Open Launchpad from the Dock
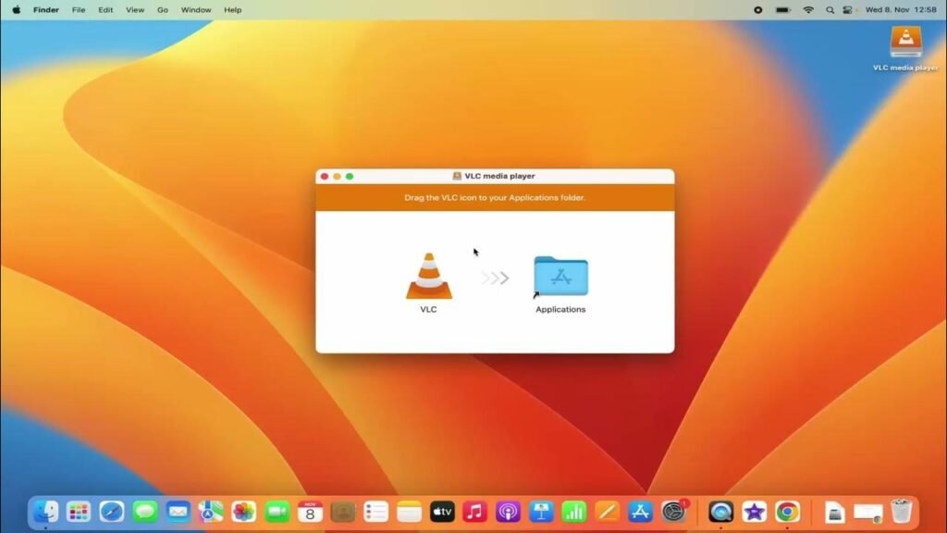 coord(78,511)
